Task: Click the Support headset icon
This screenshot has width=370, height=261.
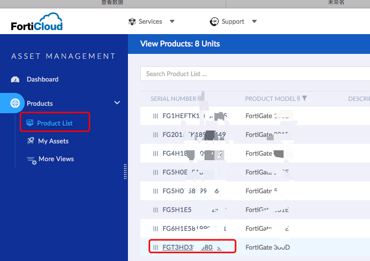Action: (x=214, y=22)
